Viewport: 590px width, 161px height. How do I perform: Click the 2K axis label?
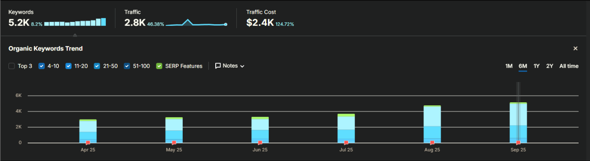click(x=18, y=127)
